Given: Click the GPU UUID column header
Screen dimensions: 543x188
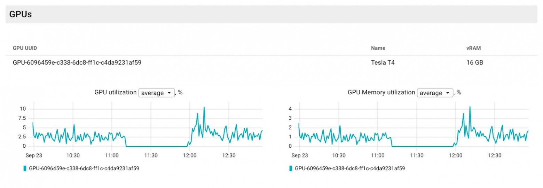Looking at the screenshot, I should click(x=25, y=48).
